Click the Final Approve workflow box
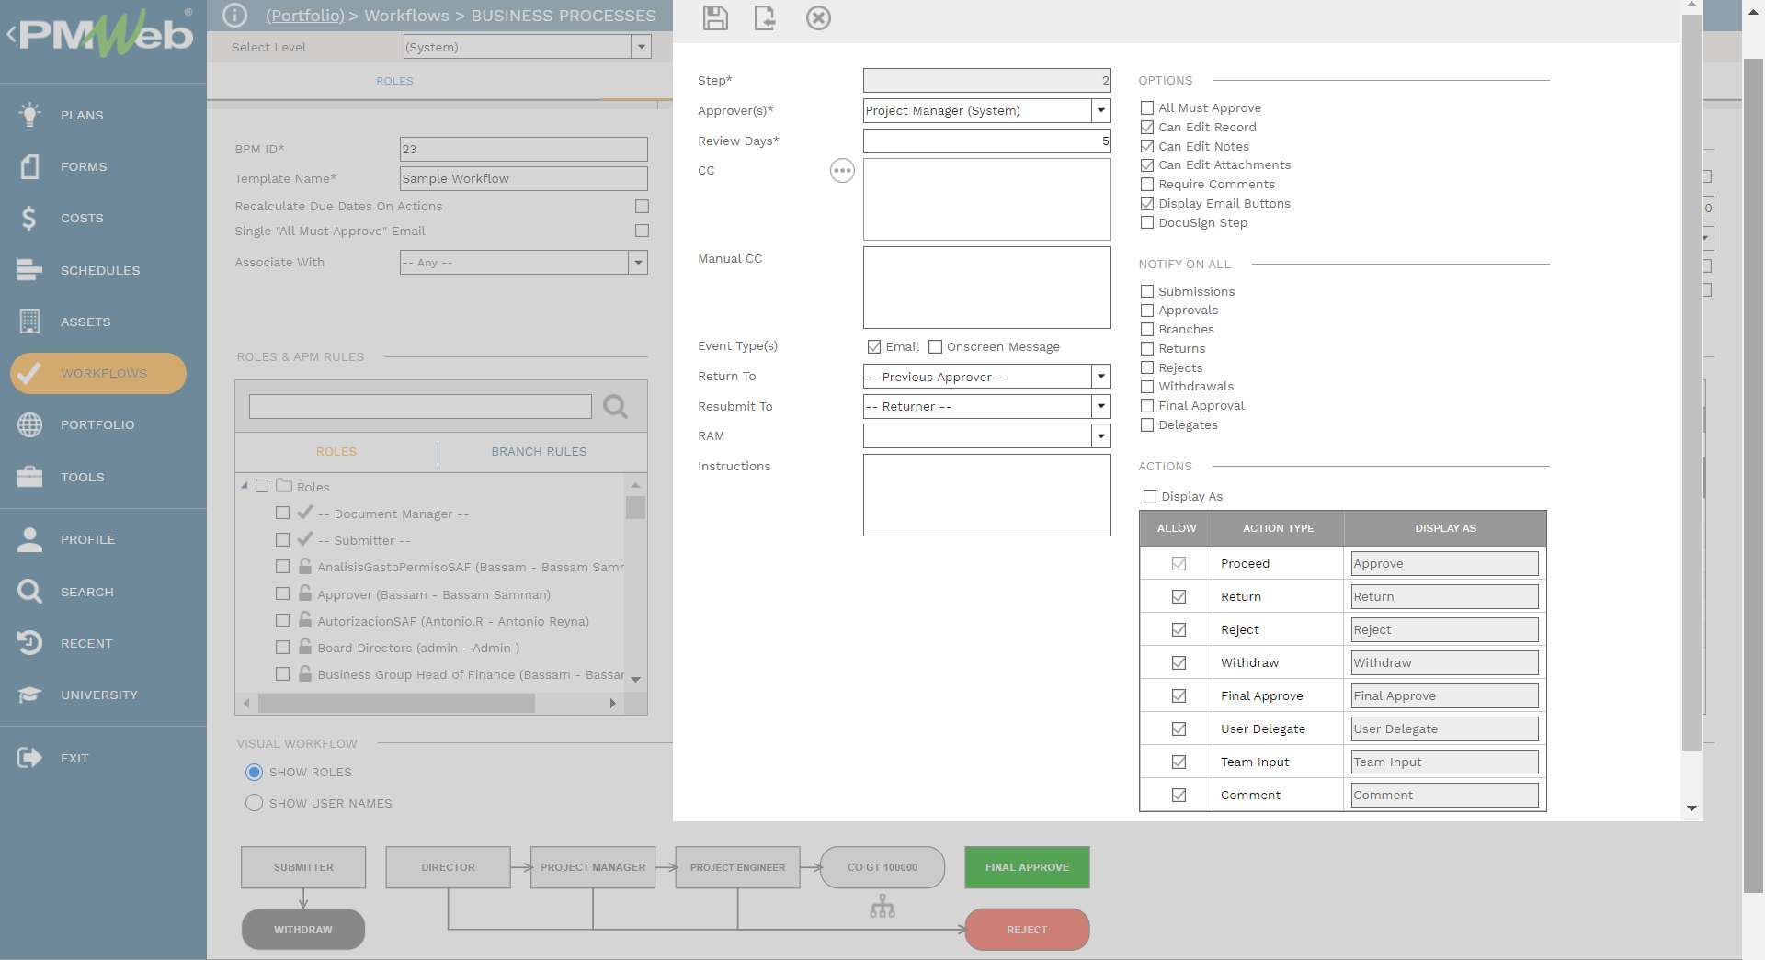This screenshot has height=960, width=1765. 1027,867
